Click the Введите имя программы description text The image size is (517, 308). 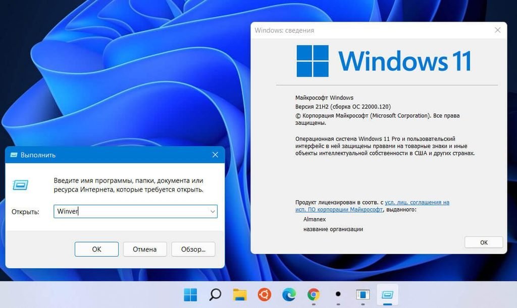129,185
